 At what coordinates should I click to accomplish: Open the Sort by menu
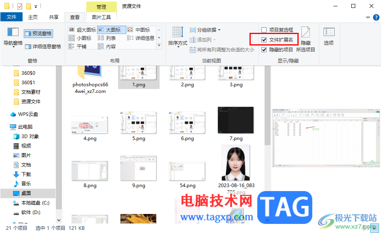[x=177, y=37]
